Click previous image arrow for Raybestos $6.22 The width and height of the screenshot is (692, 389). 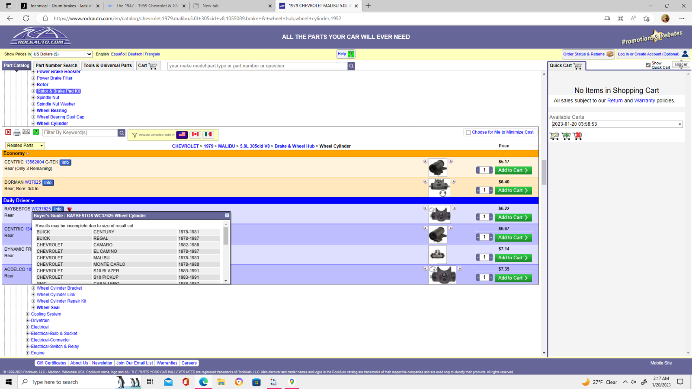point(425,208)
